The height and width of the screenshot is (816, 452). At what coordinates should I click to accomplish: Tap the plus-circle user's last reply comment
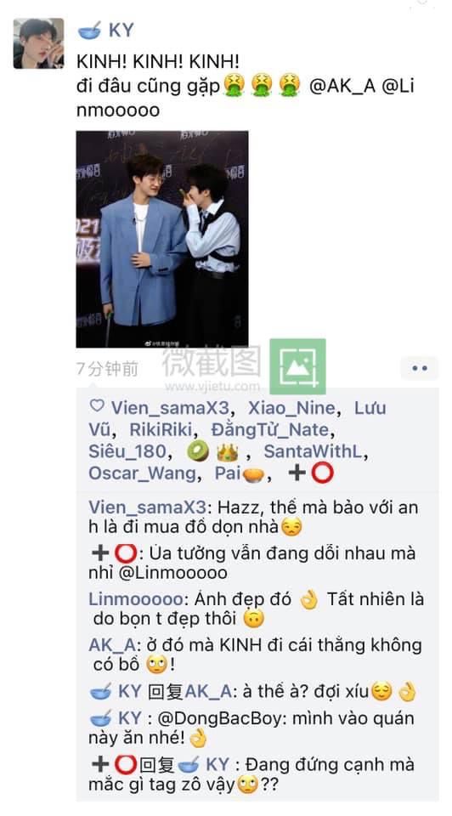click(x=252, y=774)
